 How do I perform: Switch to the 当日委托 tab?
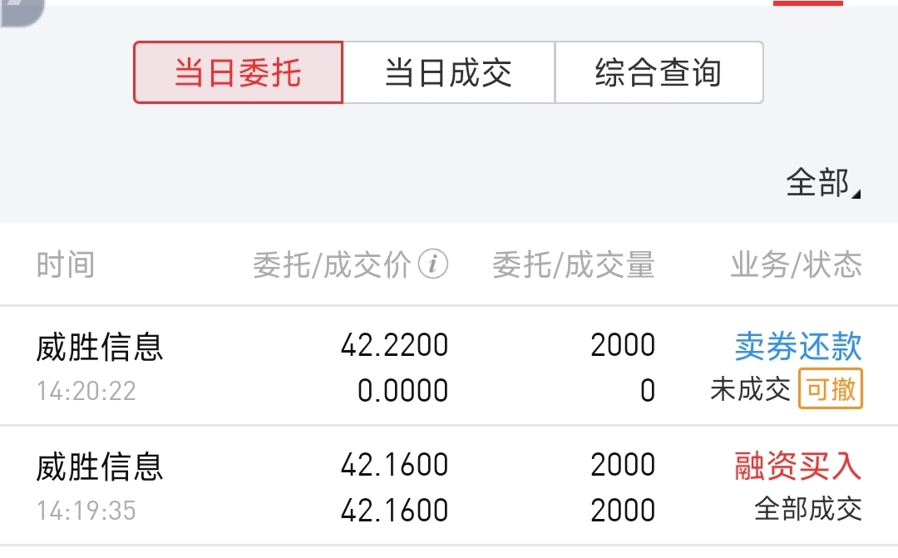[x=239, y=73]
